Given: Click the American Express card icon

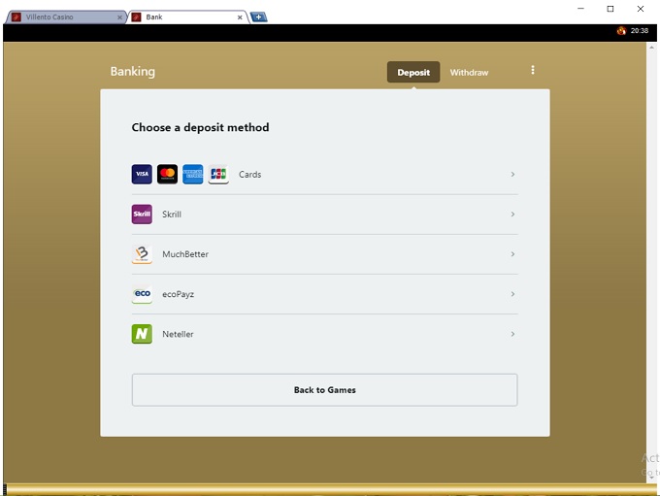Looking at the screenshot, I should click(192, 175).
